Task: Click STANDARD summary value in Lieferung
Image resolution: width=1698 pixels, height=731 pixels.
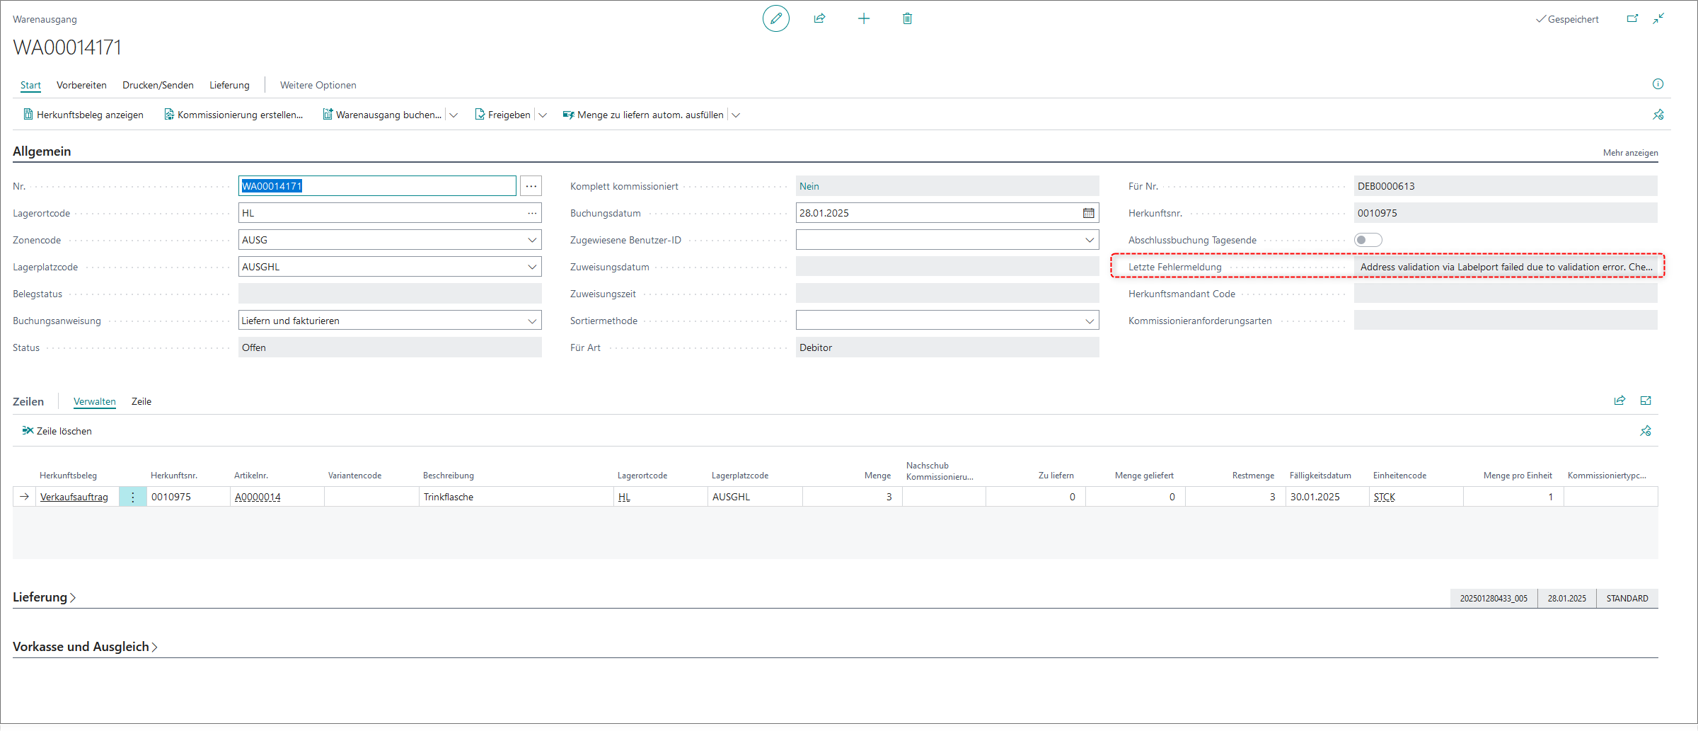Action: click(1627, 599)
